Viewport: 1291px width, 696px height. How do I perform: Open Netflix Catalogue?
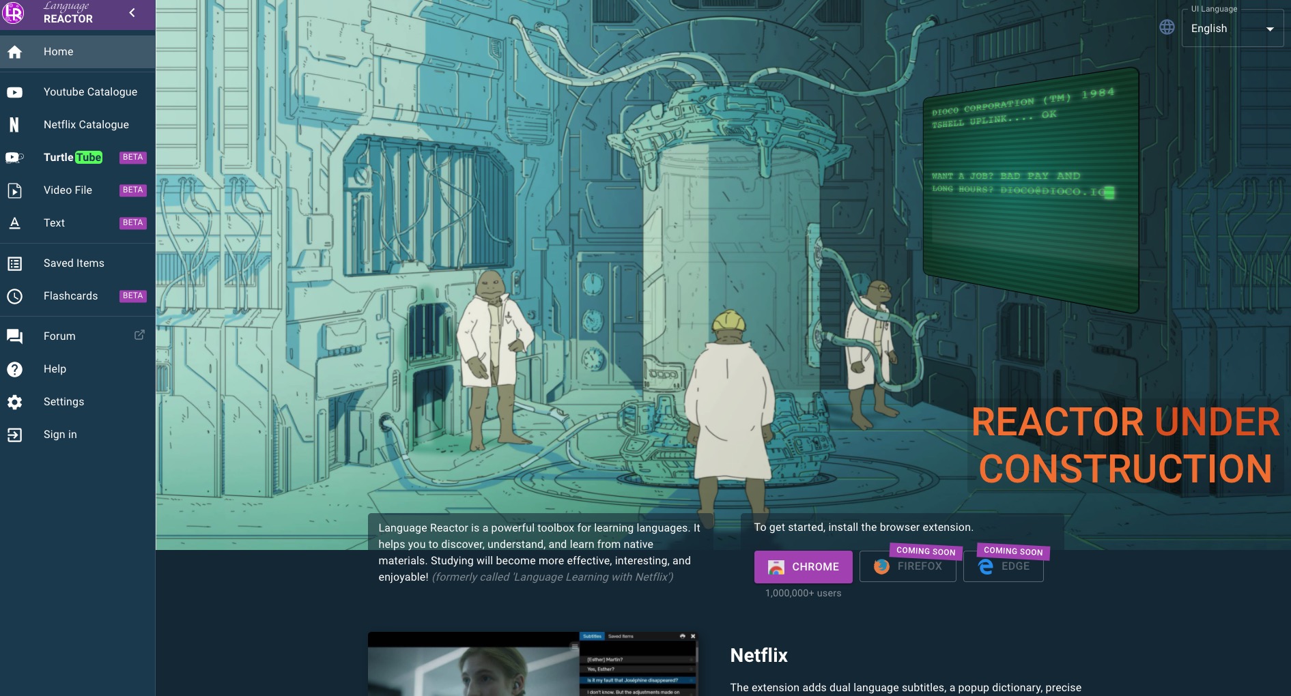coord(78,125)
